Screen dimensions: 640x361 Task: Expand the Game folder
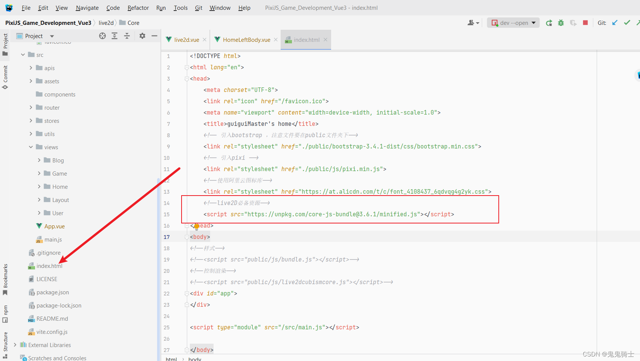point(39,173)
